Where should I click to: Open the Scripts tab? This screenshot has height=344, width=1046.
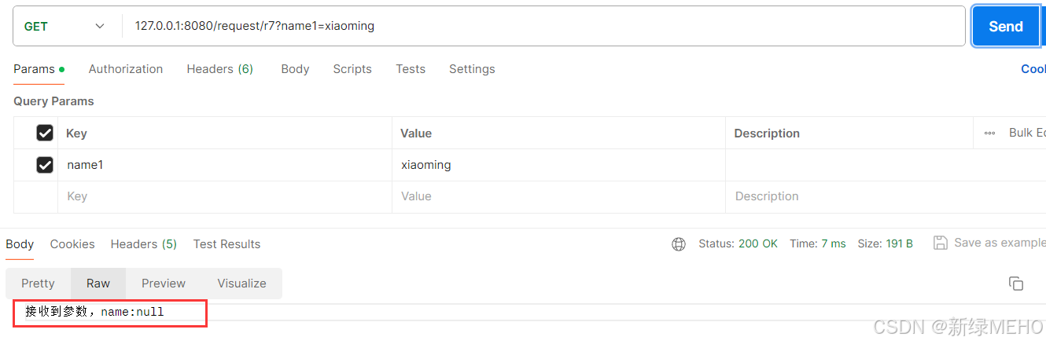352,69
